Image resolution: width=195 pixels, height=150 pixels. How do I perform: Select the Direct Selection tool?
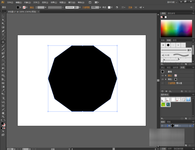(x=3, y=20)
